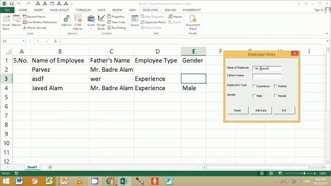This screenshot has height=186, width=331.
Task: Select Sheet1 tab
Action: 32,167
